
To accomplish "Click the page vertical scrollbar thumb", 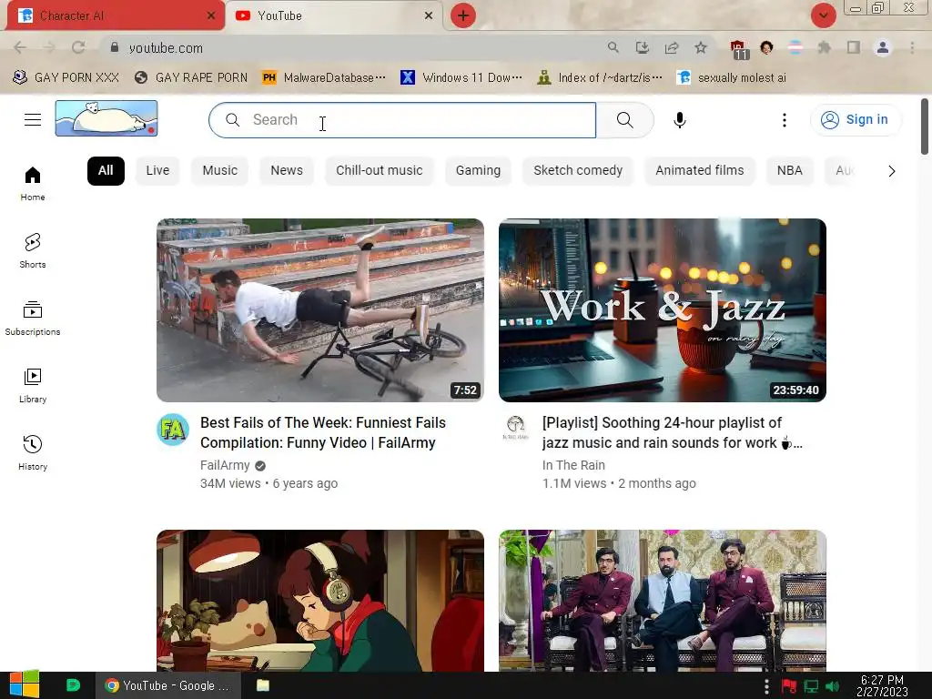I will (925, 127).
